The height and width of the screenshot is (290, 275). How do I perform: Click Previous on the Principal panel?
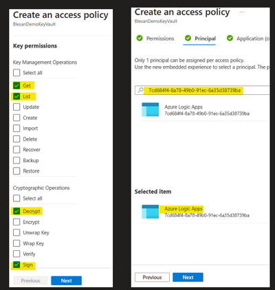[x=152, y=277]
